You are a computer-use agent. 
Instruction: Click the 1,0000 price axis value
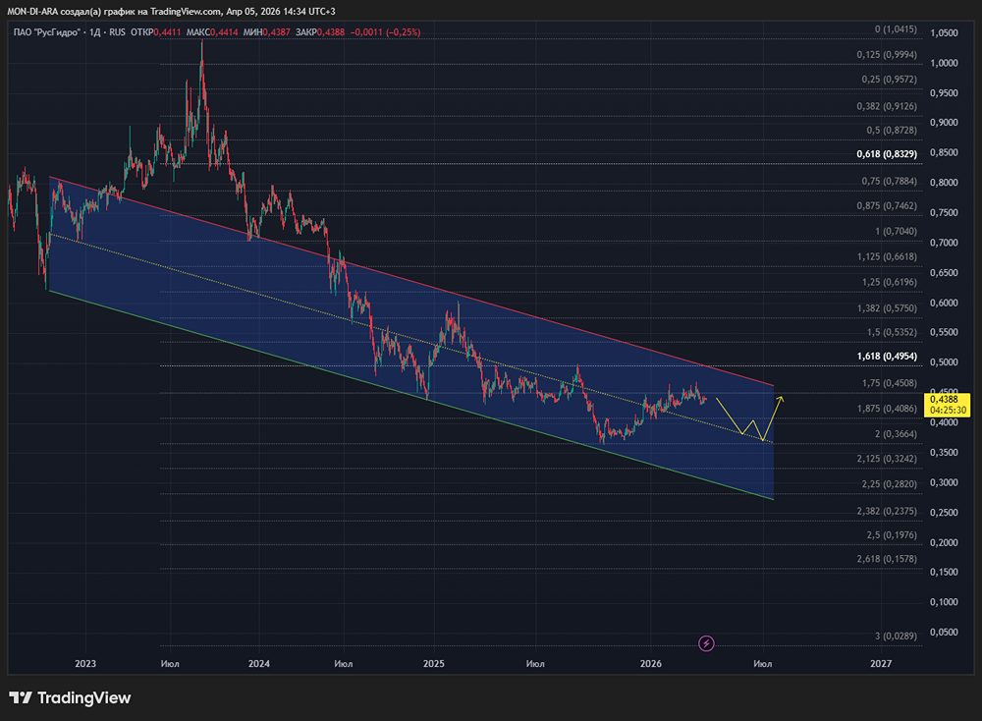(944, 63)
